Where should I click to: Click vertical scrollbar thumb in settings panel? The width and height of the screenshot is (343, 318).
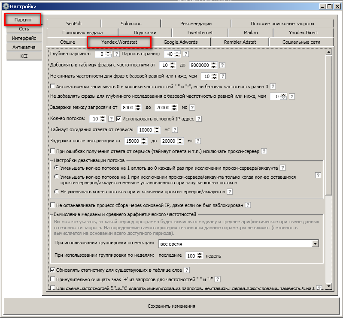tap(329, 125)
